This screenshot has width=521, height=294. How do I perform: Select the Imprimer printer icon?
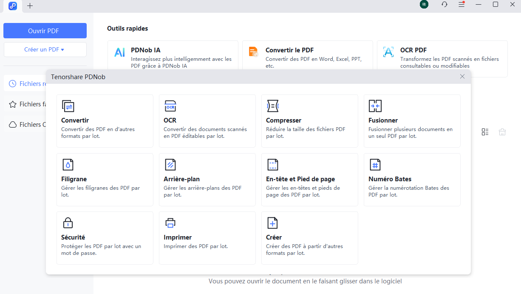click(170, 223)
